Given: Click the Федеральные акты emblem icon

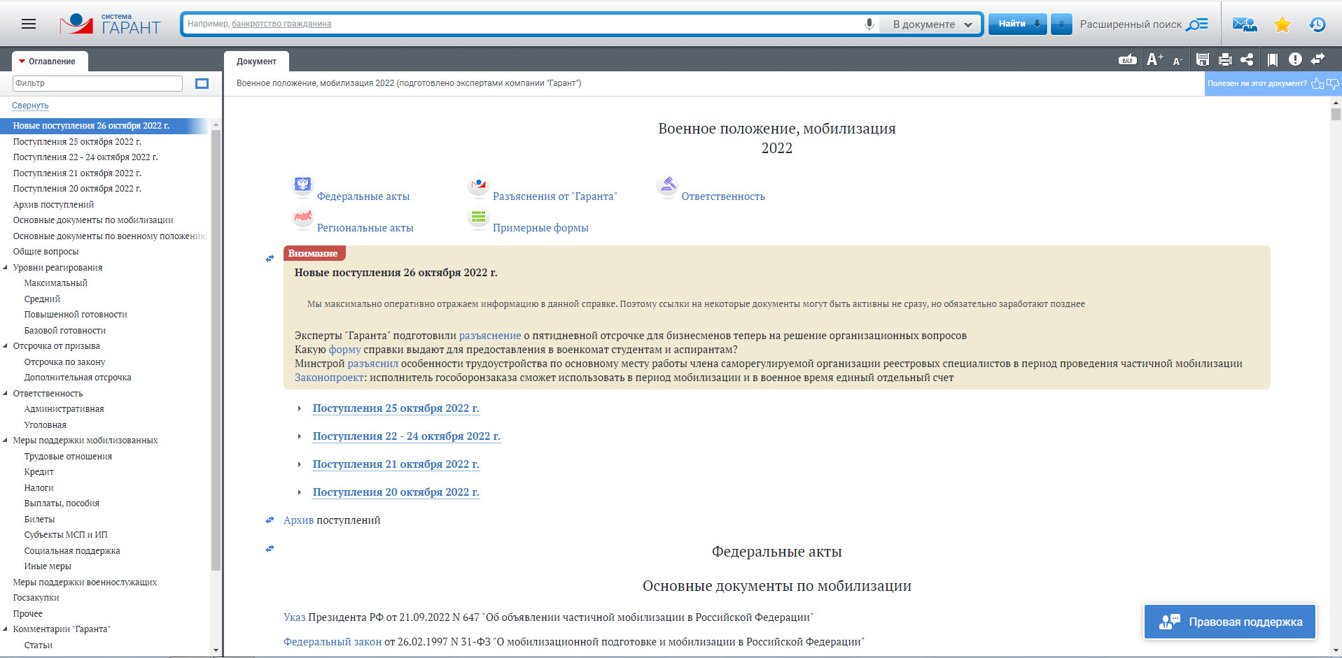Looking at the screenshot, I should point(302,186).
